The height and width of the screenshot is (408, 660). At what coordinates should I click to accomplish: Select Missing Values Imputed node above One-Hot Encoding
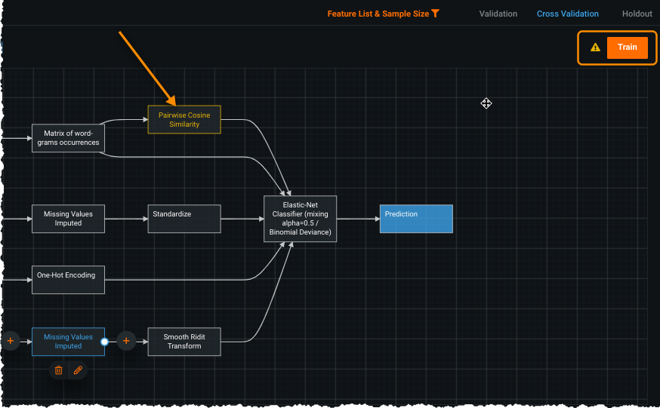point(68,219)
